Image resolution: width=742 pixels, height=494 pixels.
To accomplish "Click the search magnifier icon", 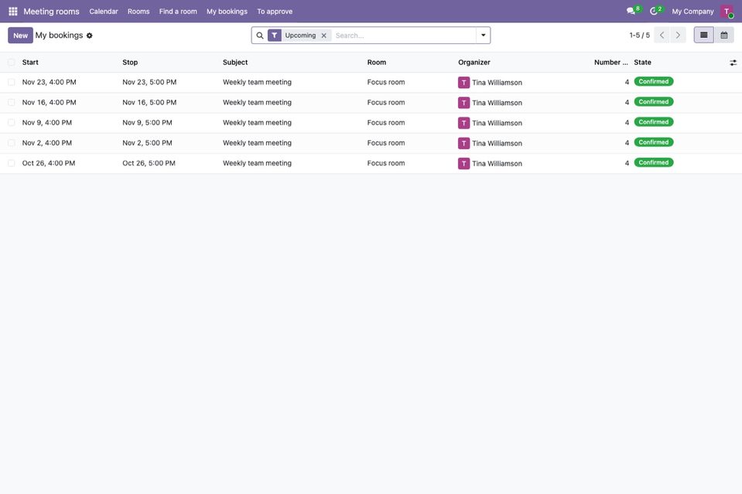I will tap(260, 36).
